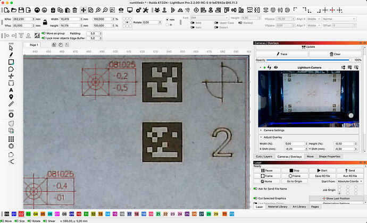Click the Show Last Position button
The height and width of the screenshot is (223, 367).
pos(336,198)
